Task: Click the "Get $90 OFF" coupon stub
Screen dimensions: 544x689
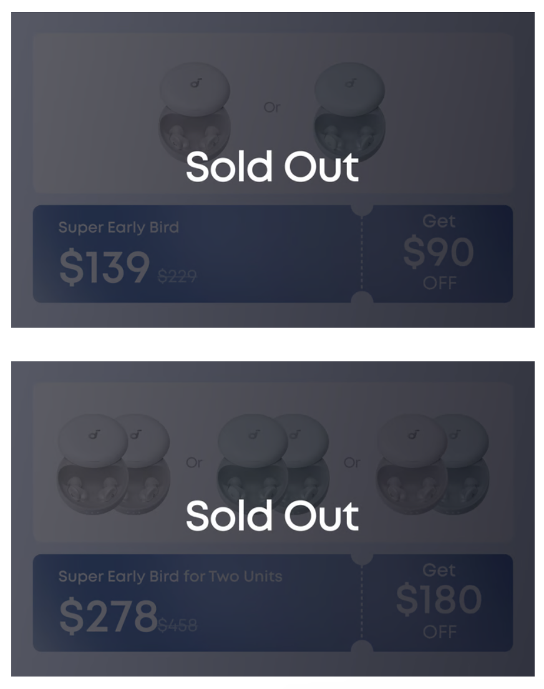Action: 439,253
